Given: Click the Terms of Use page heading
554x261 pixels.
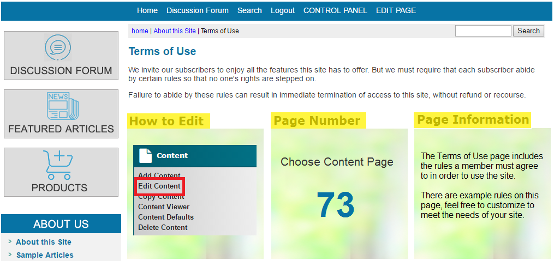Looking at the screenshot, I should [162, 52].
